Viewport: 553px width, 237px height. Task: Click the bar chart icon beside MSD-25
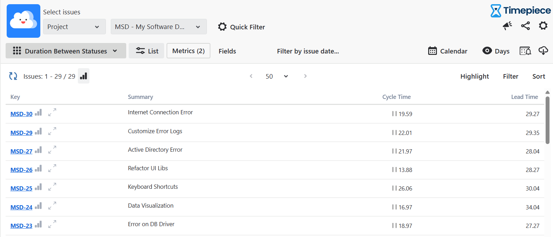coord(38,187)
